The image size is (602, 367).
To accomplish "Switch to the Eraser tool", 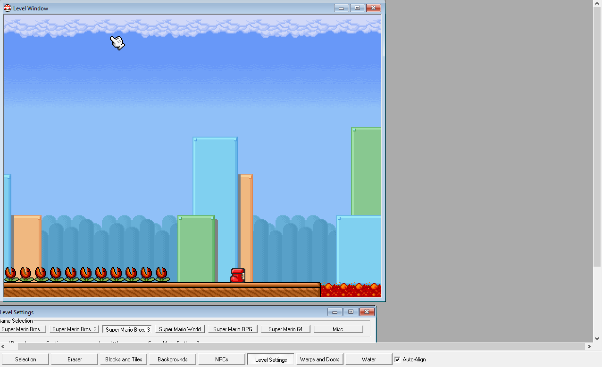I will click(75, 359).
